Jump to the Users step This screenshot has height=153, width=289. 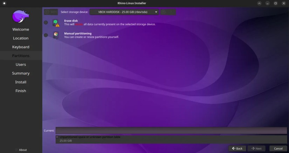(x=21, y=65)
